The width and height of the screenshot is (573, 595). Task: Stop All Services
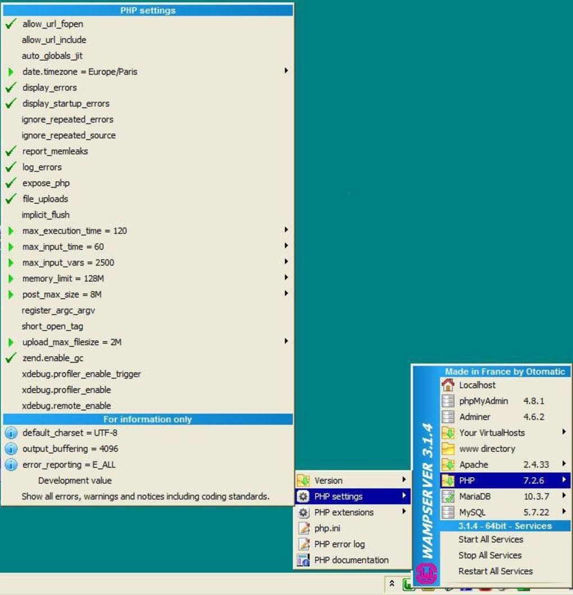pyautogui.click(x=489, y=555)
